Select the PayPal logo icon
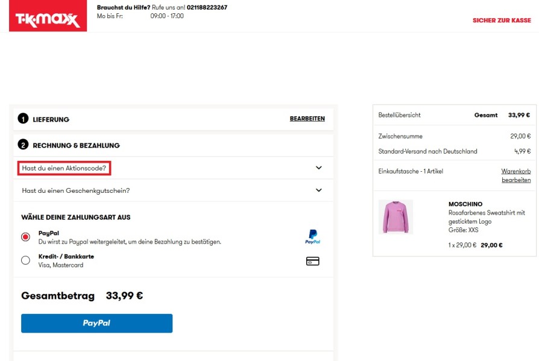Image resolution: width=539 pixels, height=361 pixels. [312, 235]
